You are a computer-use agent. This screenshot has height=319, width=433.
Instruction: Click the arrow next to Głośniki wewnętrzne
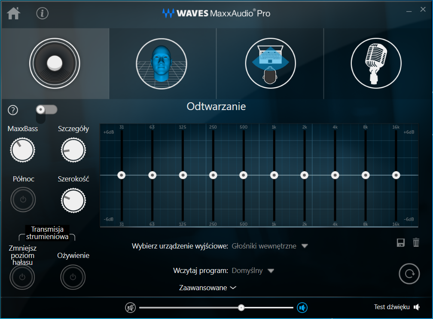point(305,246)
